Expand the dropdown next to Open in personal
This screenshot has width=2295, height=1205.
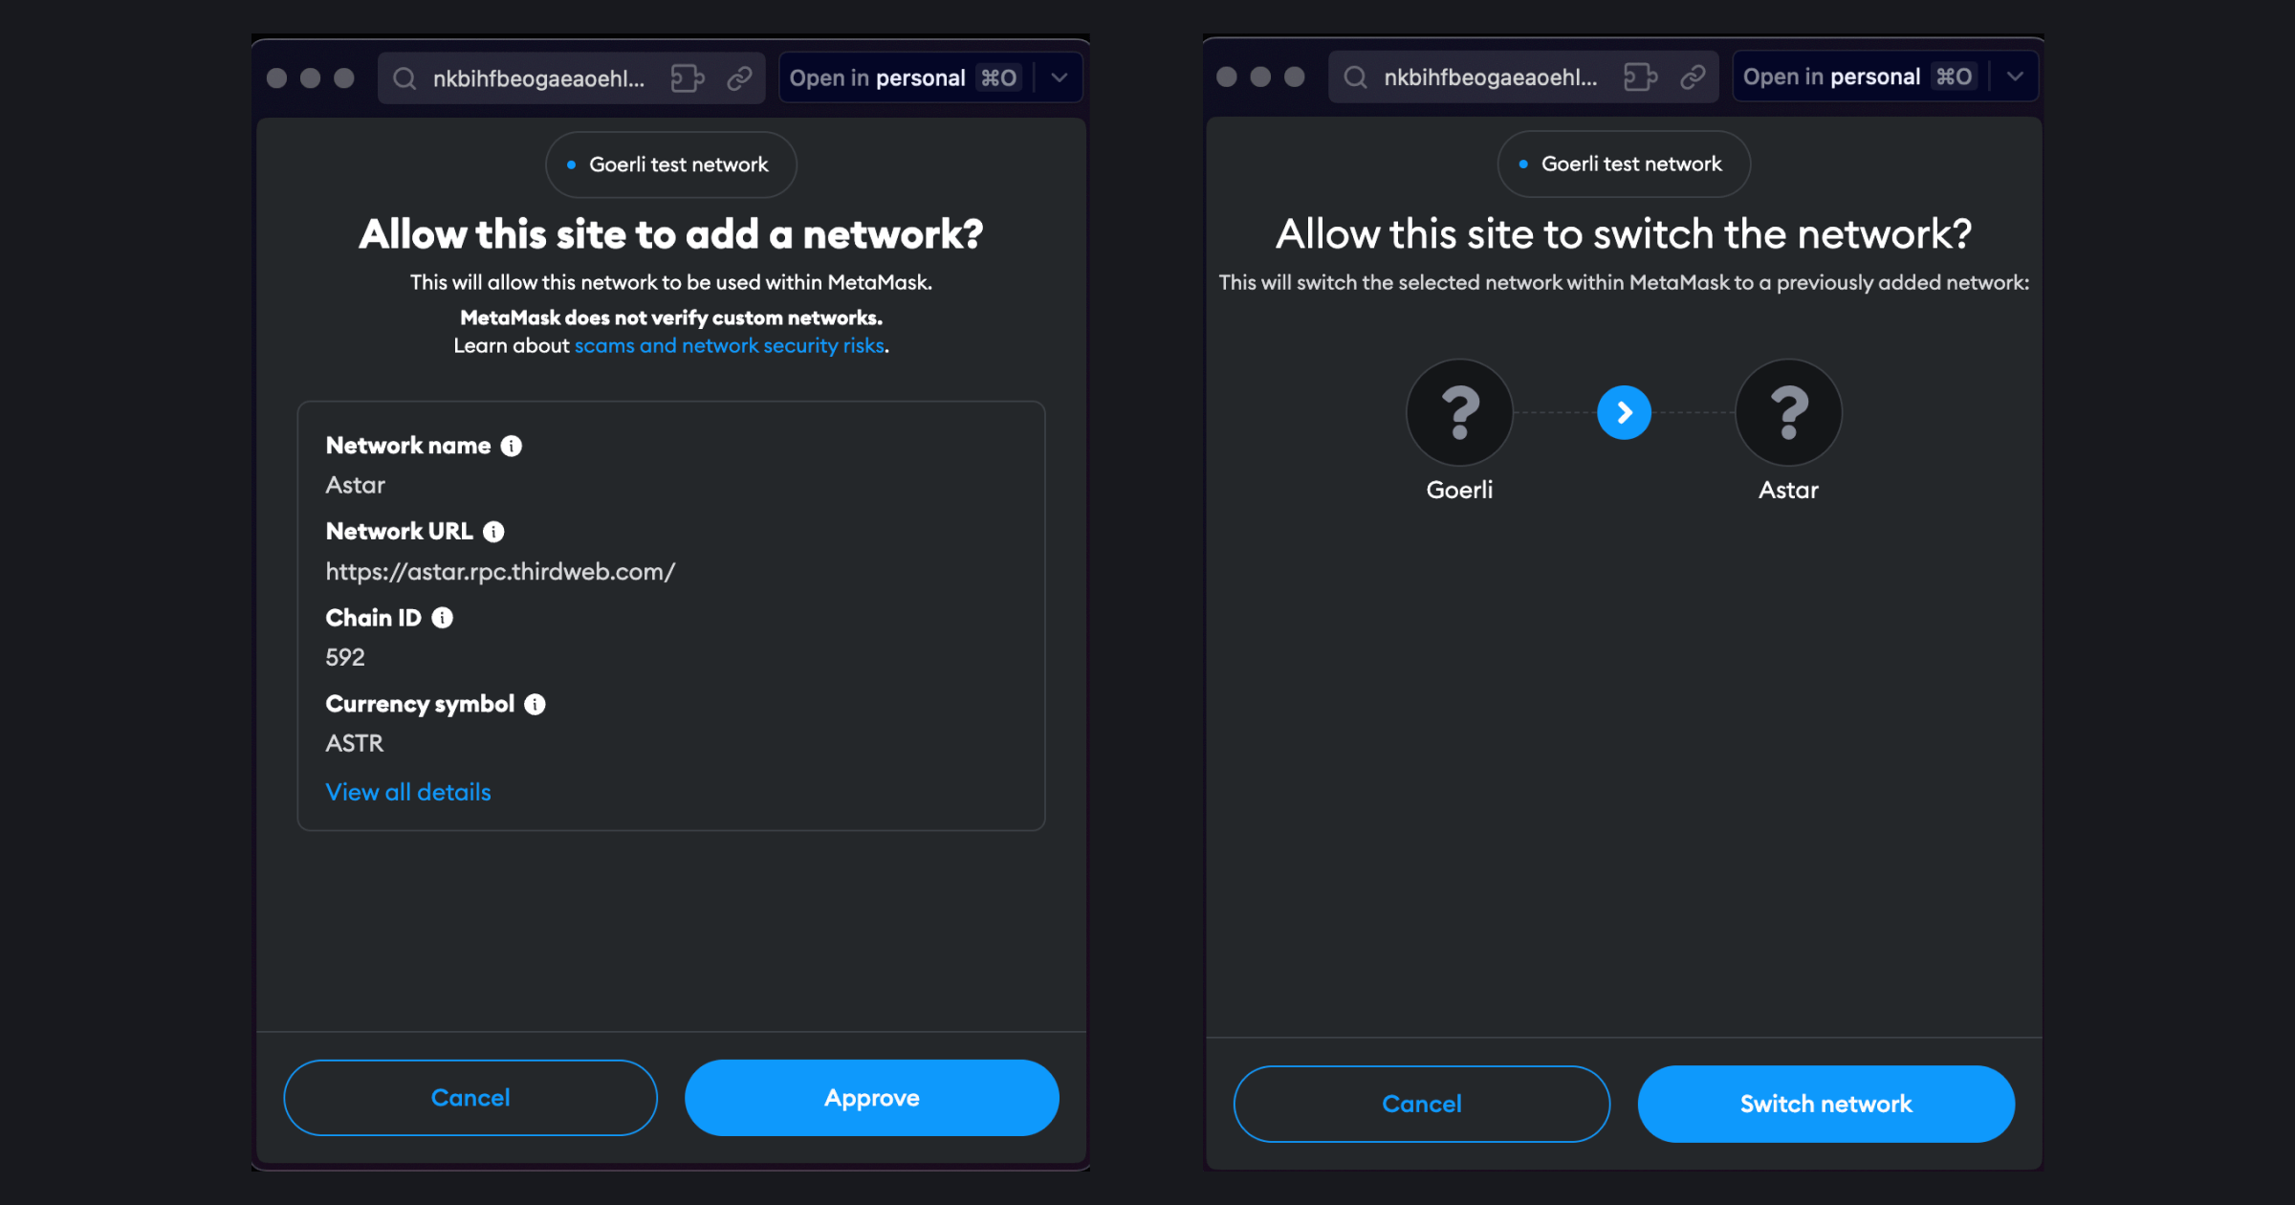click(1060, 77)
